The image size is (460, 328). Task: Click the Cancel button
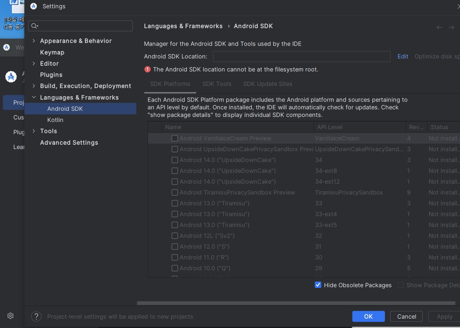coord(407,316)
